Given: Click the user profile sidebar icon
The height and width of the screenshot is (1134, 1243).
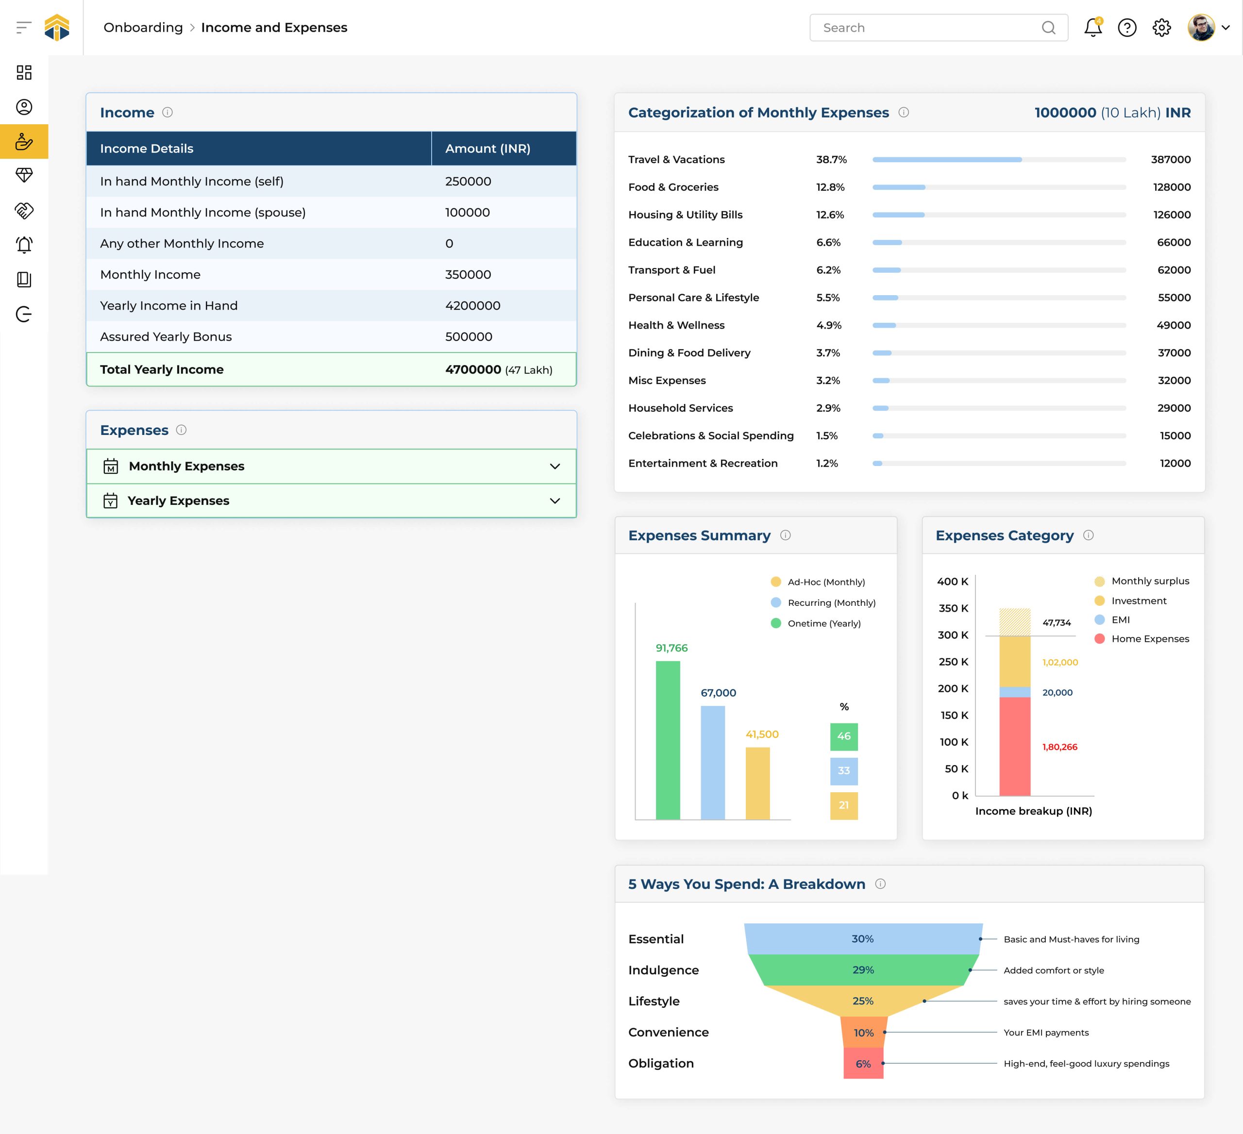Looking at the screenshot, I should [x=24, y=107].
